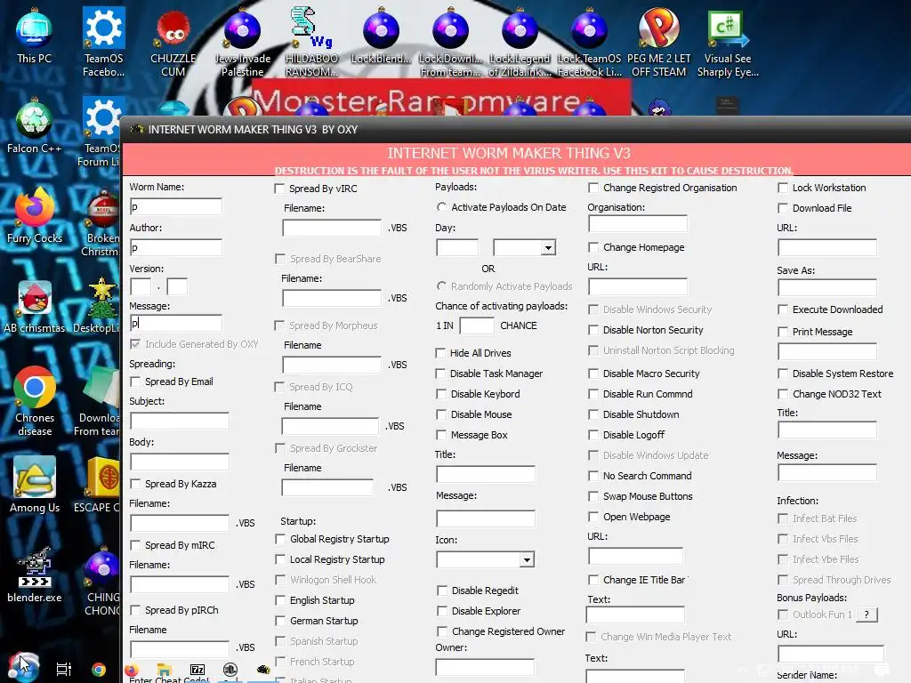Open PEG ME 2 LET OFF STEAM icon

tap(659, 42)
